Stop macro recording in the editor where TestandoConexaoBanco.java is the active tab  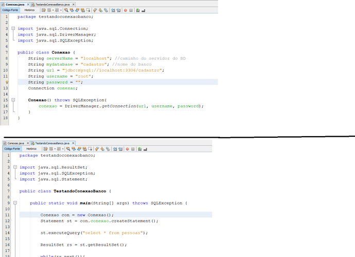pyautogui.click(x=133, y=149)
